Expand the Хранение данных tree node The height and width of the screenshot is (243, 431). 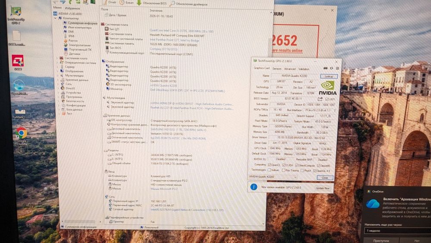[58, 80]
